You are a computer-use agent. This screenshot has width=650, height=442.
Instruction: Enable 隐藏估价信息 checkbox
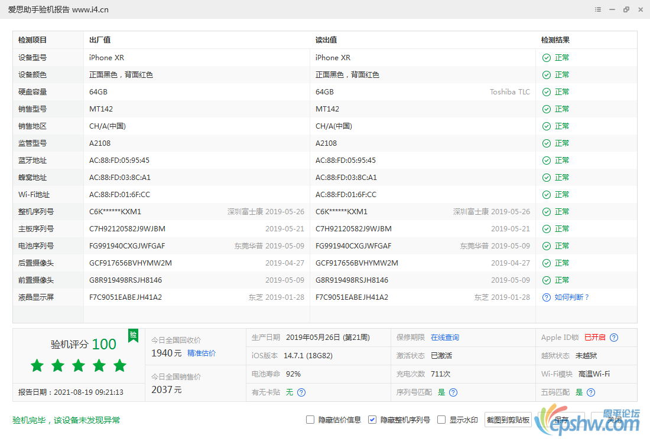pos(310,420)
